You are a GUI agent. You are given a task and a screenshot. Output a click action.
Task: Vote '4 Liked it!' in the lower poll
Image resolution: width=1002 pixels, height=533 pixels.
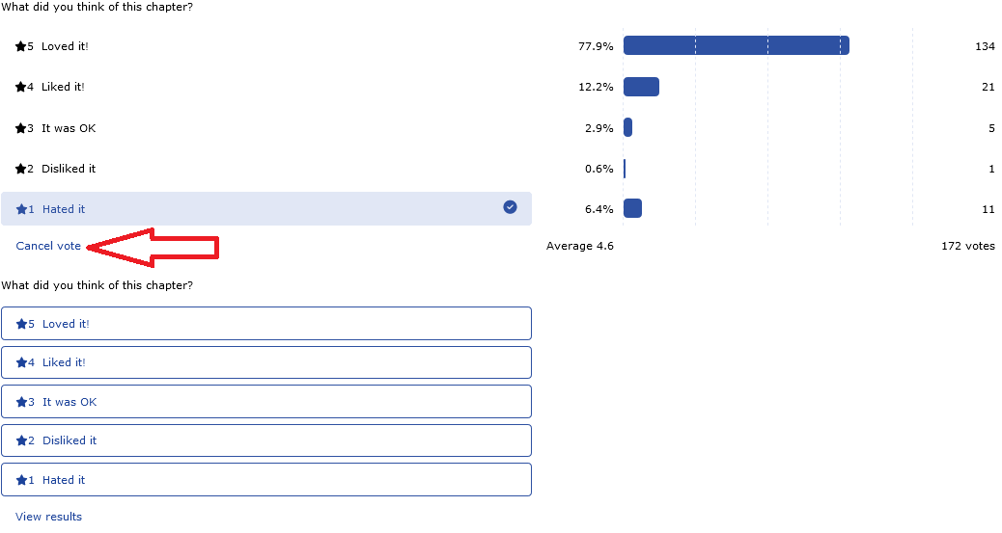(x=265, y=362)
